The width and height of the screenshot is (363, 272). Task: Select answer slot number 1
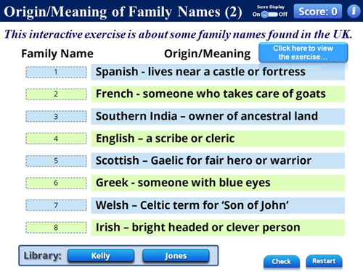[56, 72]
